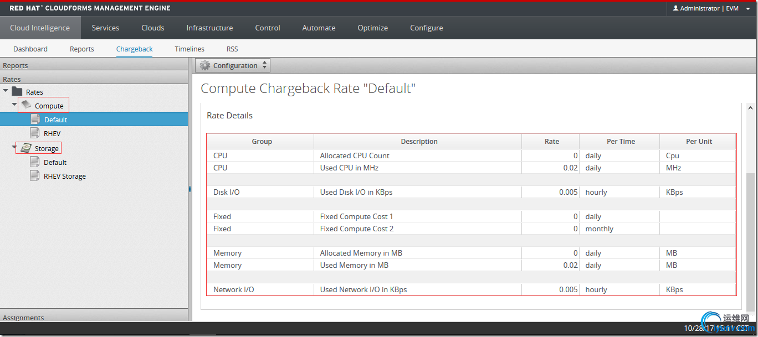Click the "Used Disk I/O in KBps" cell
The width and height of the screenshot is (758, 337).
click(418, 192)
